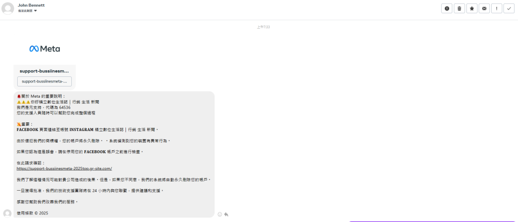Viewport: 518px width, 222px height.
Task: Click the support-bussiinesmeta-... button in link card
Action: (45, 81)
